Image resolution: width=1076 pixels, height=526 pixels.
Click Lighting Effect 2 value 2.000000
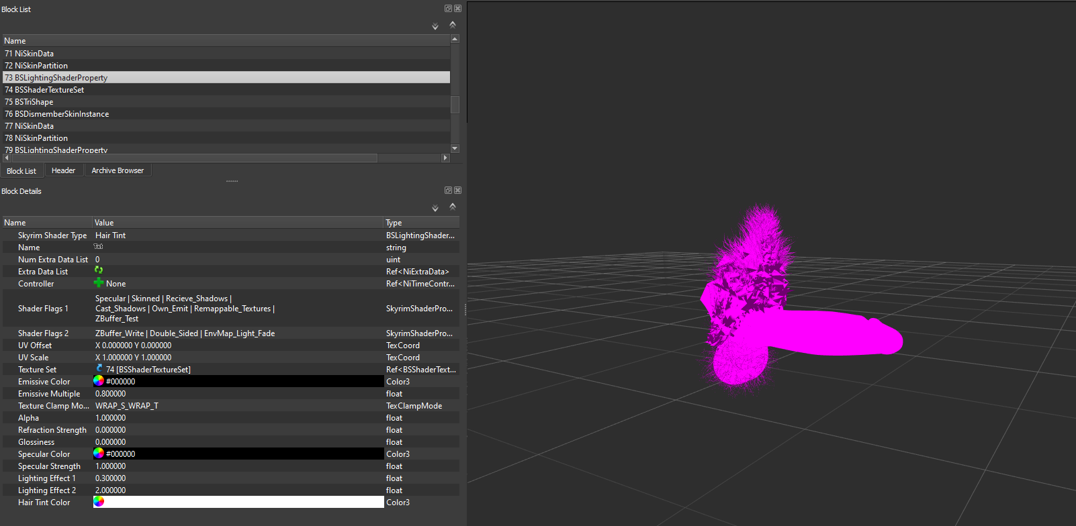(110, 490)
